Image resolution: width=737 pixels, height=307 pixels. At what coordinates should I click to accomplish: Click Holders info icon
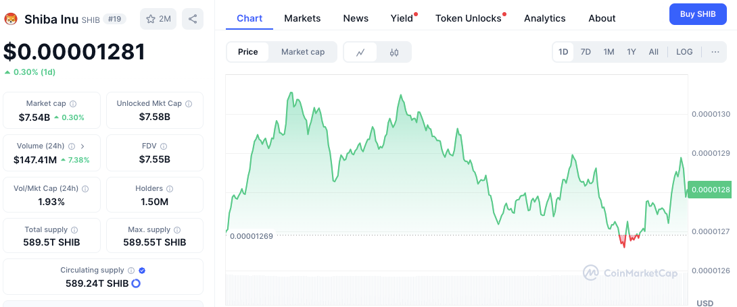click(x=170, y=189)
